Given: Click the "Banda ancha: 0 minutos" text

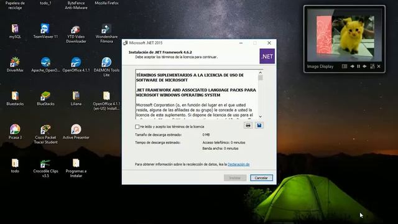Looking at the screenshot, I should (220, 148).
